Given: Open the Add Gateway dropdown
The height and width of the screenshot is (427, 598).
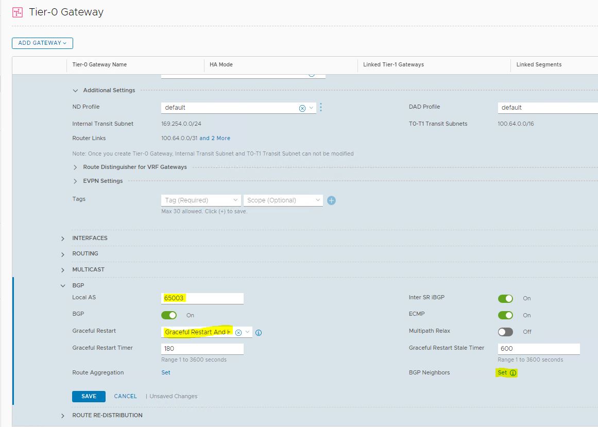Looking at the screenshot, I should pos(42,43).
